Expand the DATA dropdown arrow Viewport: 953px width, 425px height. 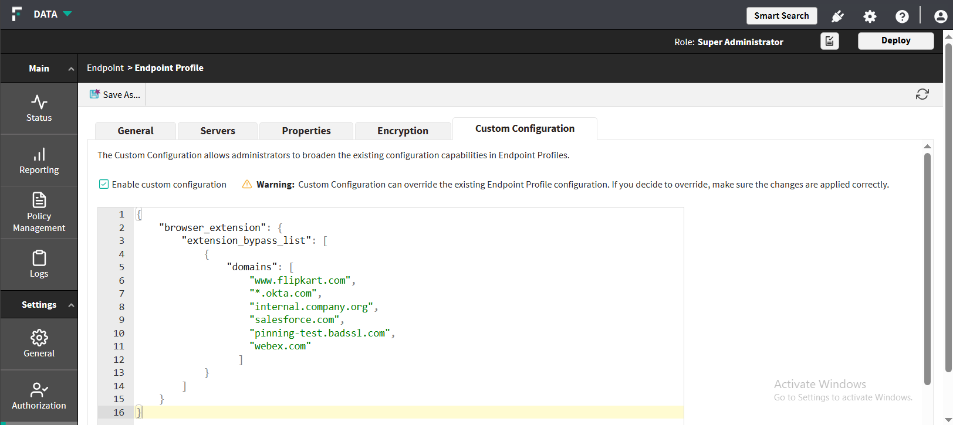click(67, 13)
